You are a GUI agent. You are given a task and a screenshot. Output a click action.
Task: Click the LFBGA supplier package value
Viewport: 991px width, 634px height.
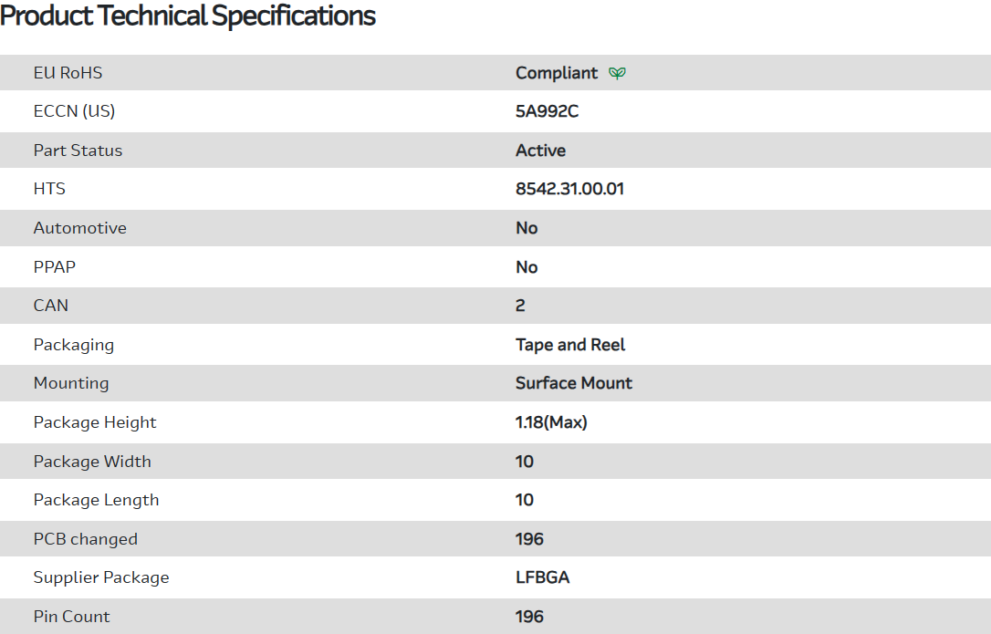click(x=542, y=577)
